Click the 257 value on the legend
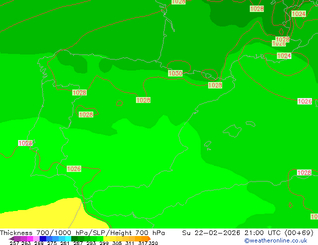The image size is (318, 245). tap(15, 243)
